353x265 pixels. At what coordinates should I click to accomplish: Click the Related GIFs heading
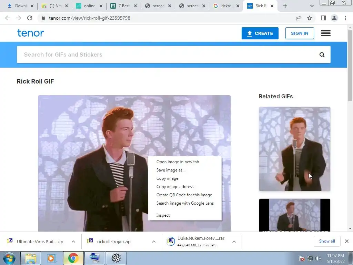(x=276, y=97)
